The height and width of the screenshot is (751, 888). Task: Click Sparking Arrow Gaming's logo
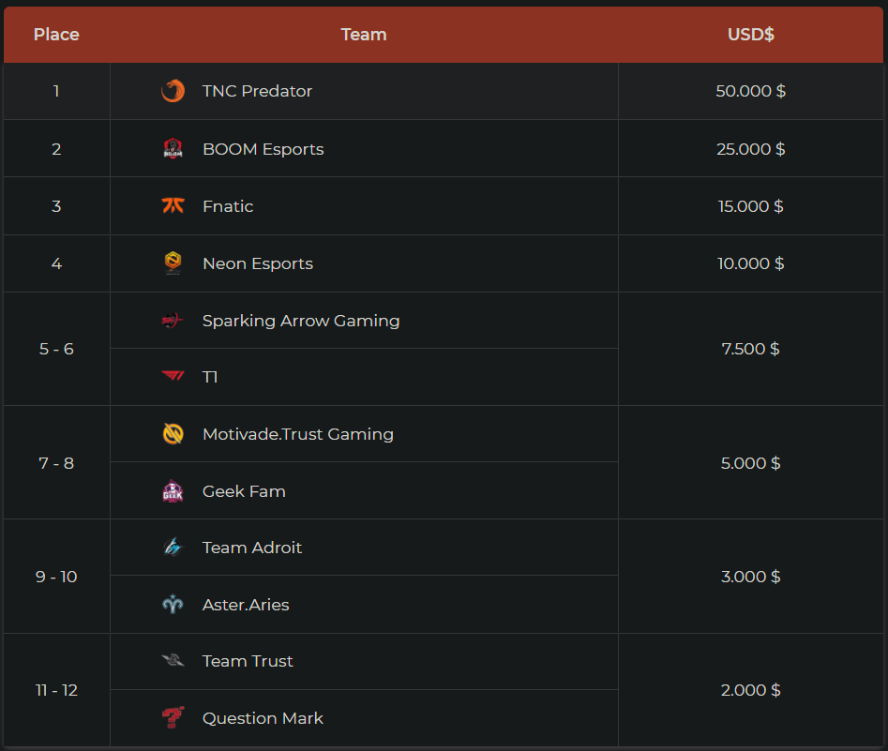pos(173,321)
